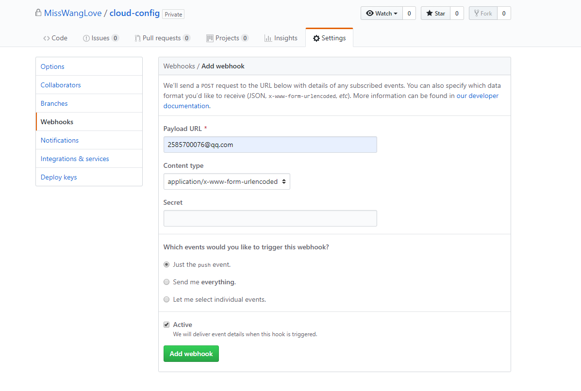581x391 pixels.
Task: Open the Settings tab
Action: tap(330, 38)
